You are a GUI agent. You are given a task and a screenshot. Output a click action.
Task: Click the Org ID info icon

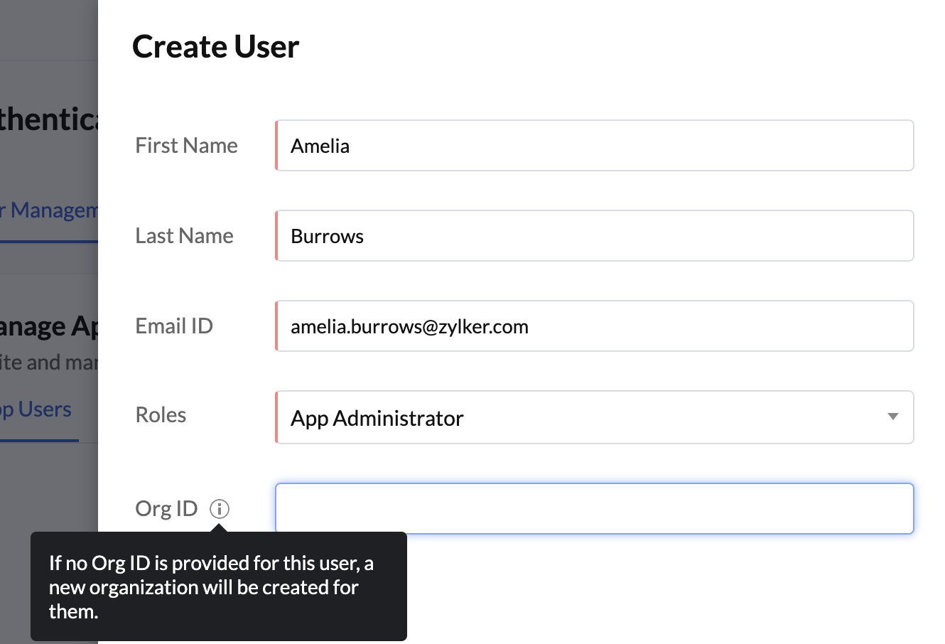point(220,508)
